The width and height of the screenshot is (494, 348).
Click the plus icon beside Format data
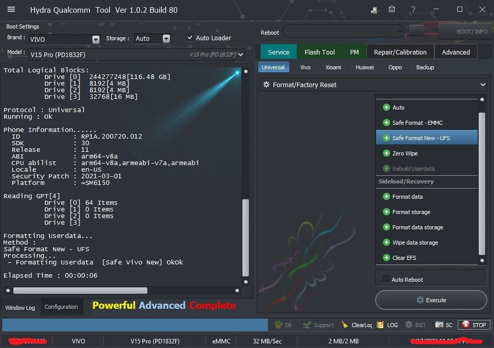pos(386,197)
